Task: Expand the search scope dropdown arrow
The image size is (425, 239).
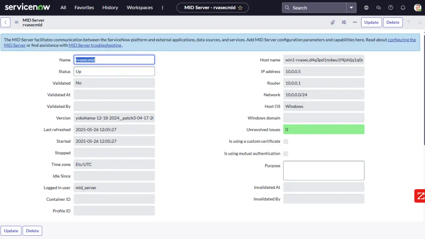Action: (351, 7)
